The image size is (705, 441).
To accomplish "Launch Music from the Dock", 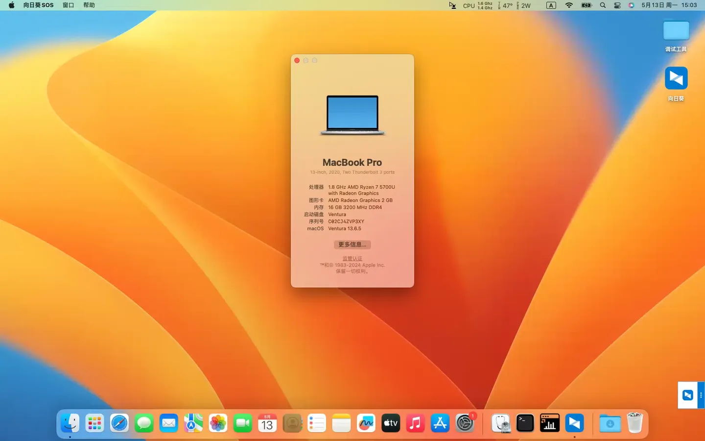I will (x=415, y=423).
